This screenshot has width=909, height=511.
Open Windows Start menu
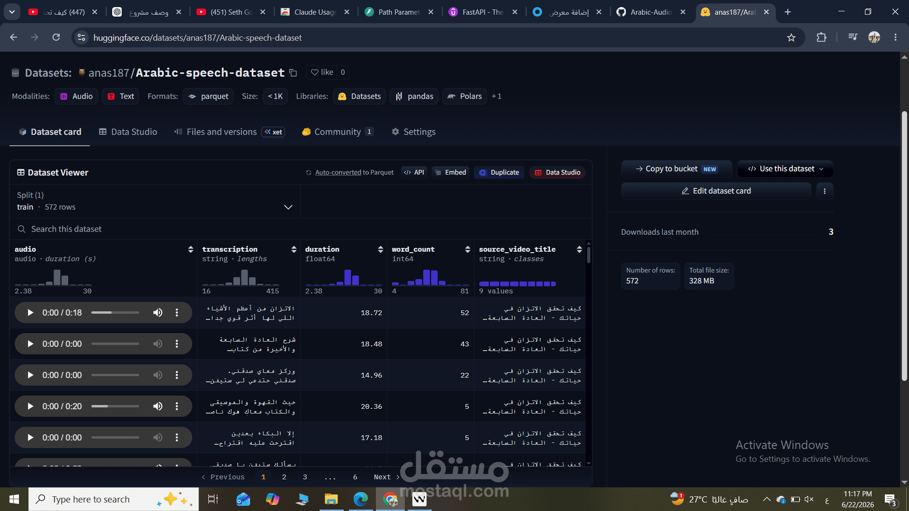tap(14, 499)
